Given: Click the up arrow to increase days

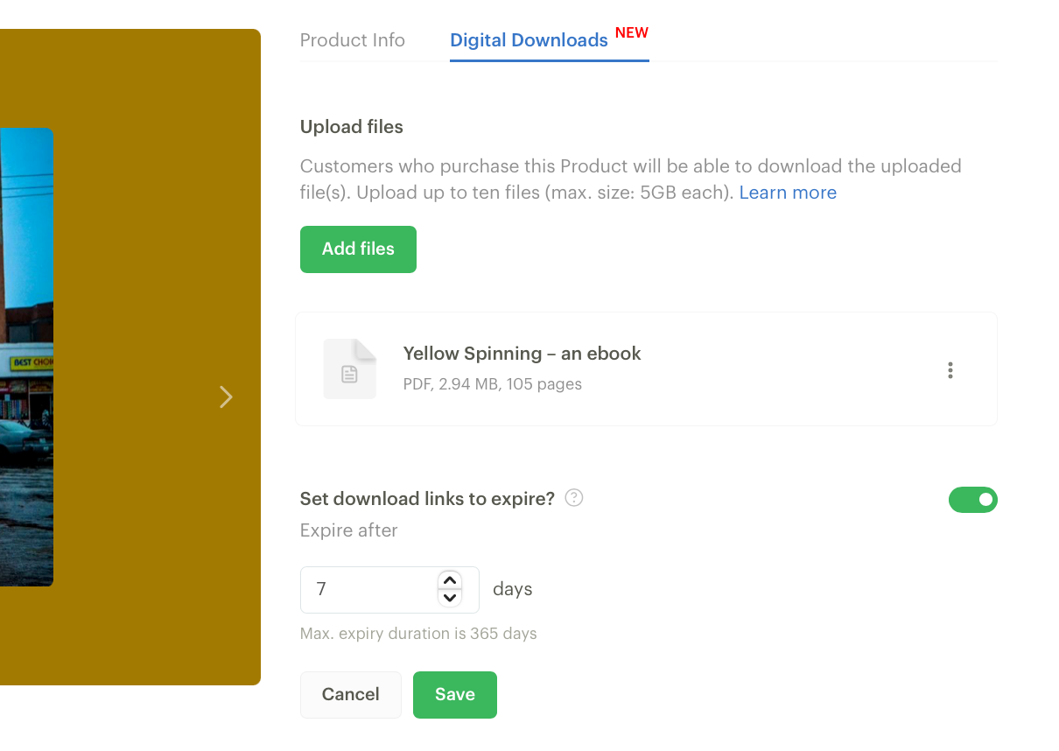Looking at the screenshot, I should (450, 580).
